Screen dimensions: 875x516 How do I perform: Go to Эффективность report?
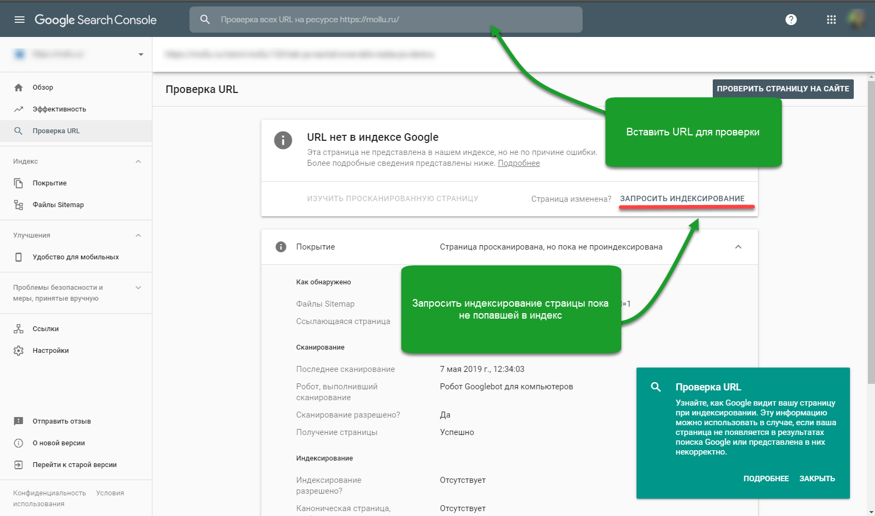[76, 109]
